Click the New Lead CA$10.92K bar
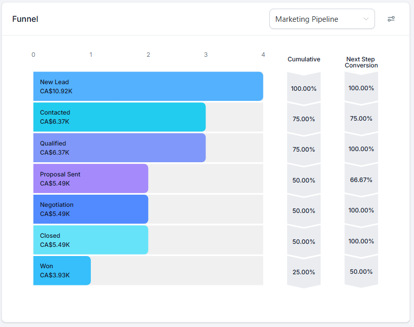414x327 pixels. (x=148, y=86)
